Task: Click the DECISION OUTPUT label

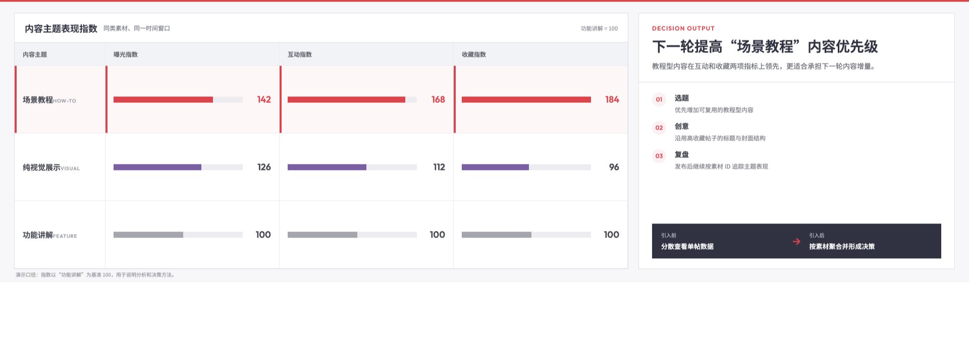Action: [683, 29]
